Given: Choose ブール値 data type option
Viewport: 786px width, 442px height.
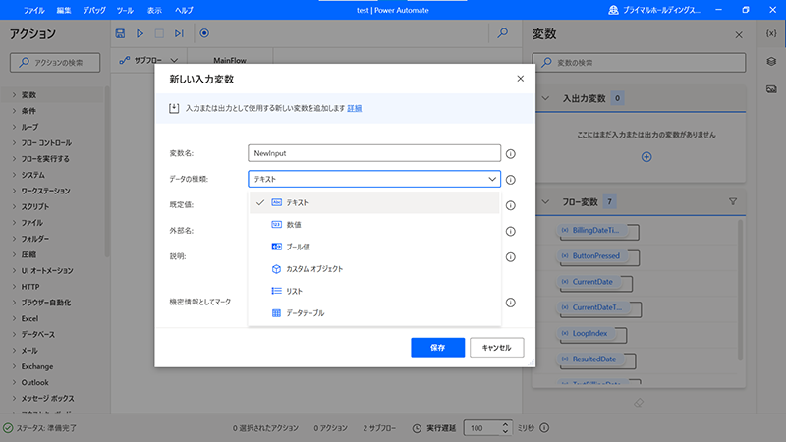Looking at the screenshot, I should 298,247.
